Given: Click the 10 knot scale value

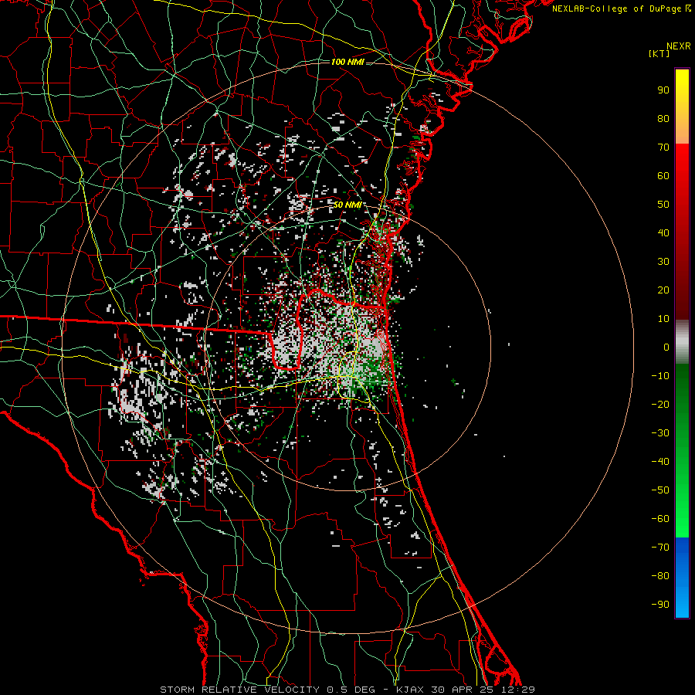Looking at the screenshot, I should [x=663, y=319].
